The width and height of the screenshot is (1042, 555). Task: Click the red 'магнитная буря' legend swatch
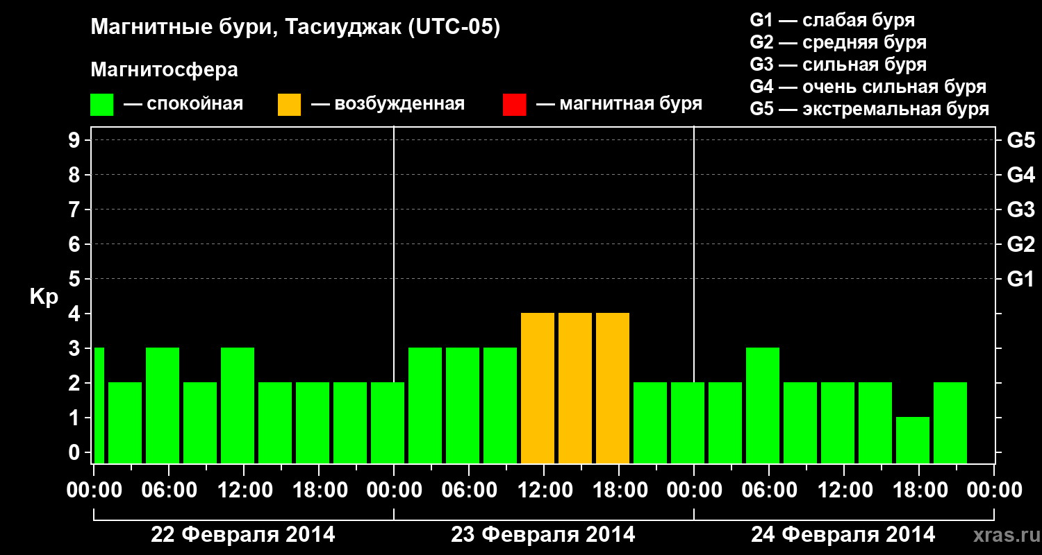click(514, 105)
